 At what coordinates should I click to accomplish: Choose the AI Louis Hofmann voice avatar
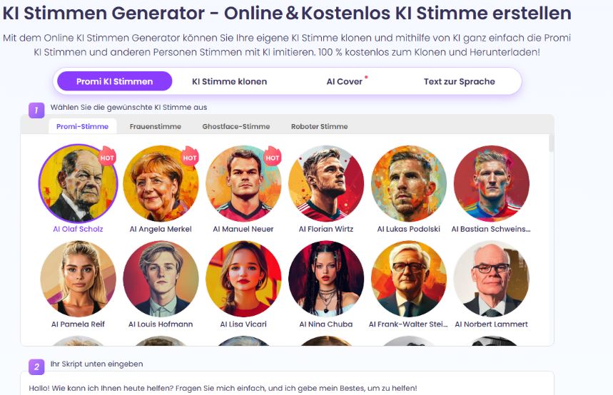161,278
